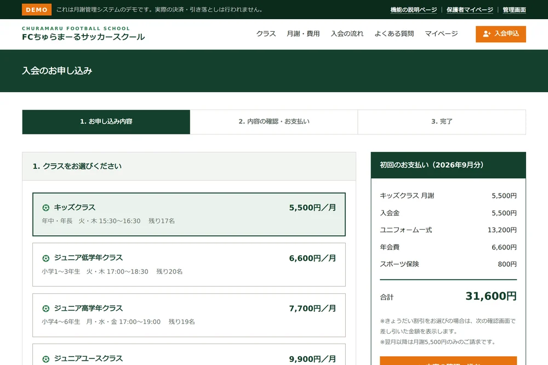Click the ユニフォーム一式 row label
The width and height of the screenshot is (548, 365).
point(406,230)
